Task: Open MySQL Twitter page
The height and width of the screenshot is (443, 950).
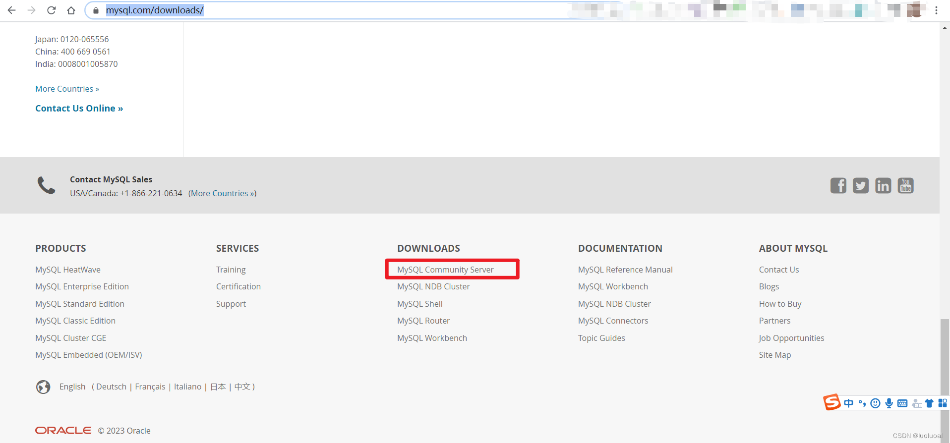Action: (861, 186)
